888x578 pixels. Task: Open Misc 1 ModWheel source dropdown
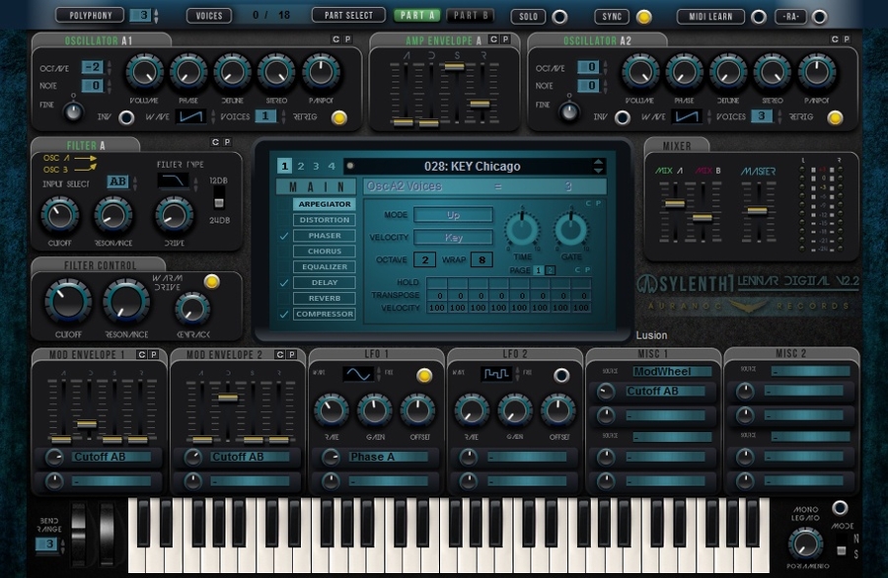point(672,372)
